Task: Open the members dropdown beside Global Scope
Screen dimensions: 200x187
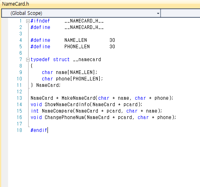Action: [x=180, y=13]
